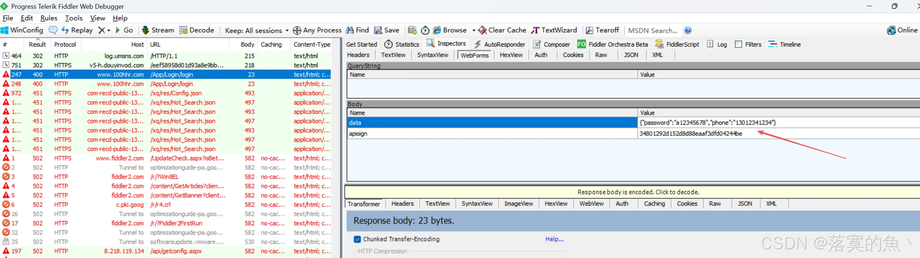Image resolution: width=920 pixels, height=258 pixels.
Task: Open the Filters tab
Action: [748, 44]
